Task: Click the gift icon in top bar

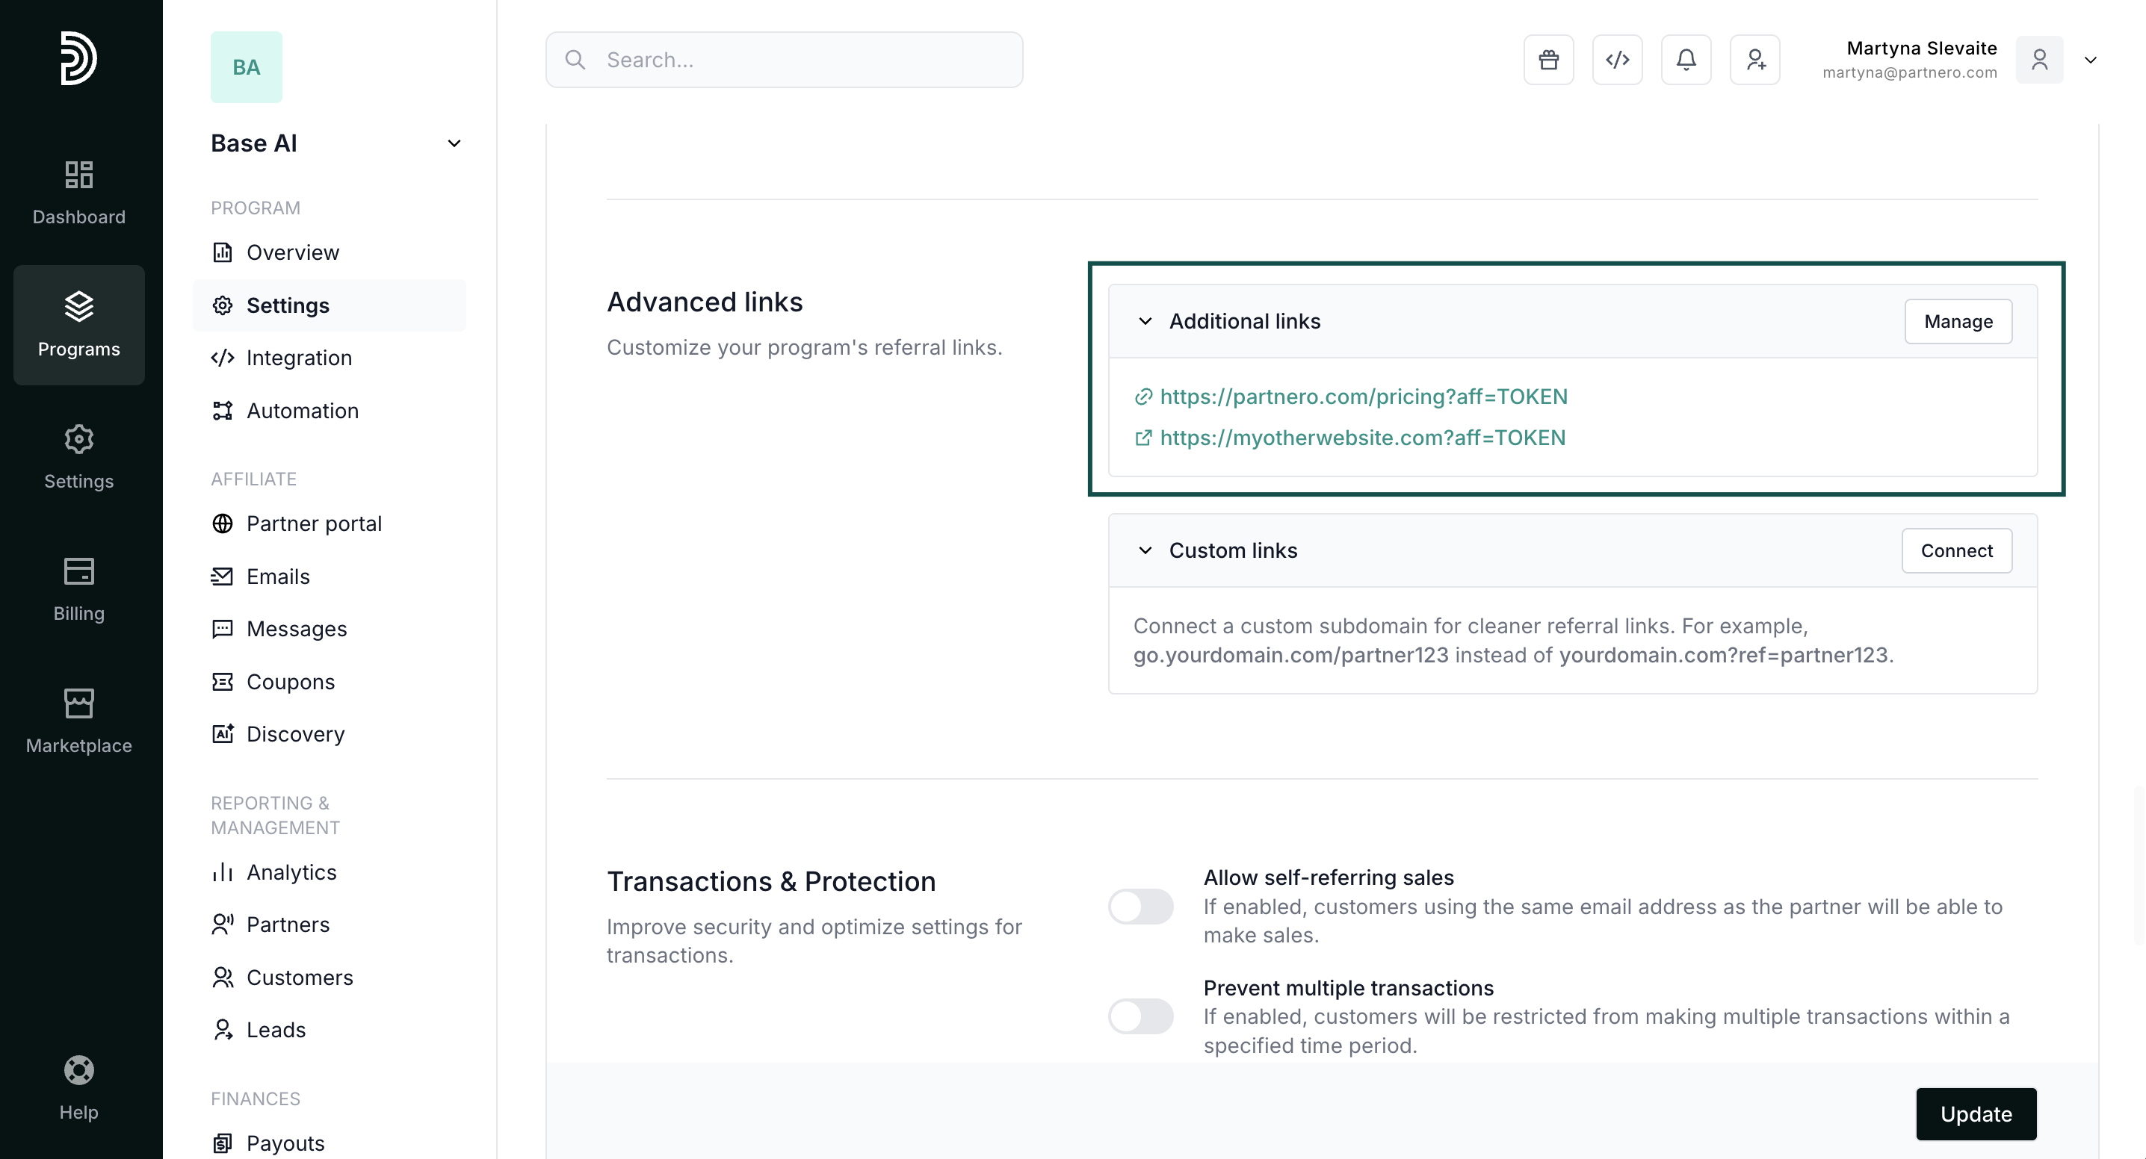Action: click(1549, 60)
